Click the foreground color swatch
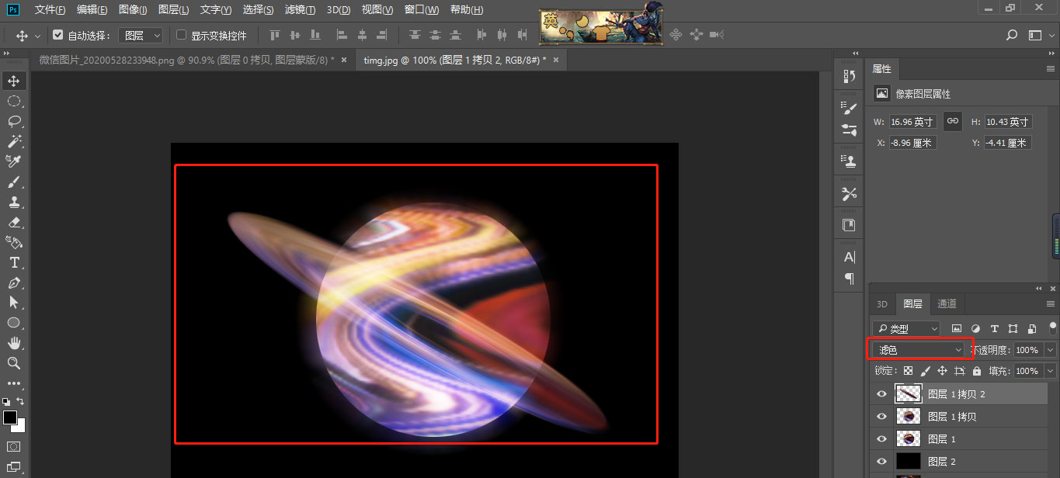The width and height of the screenshot is (1060, 478). (10, 417)
